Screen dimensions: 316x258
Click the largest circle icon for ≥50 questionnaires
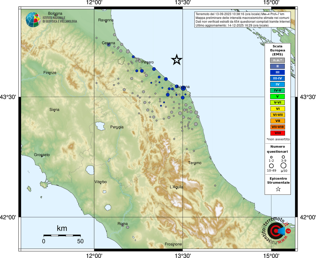[x=284, y=166]
